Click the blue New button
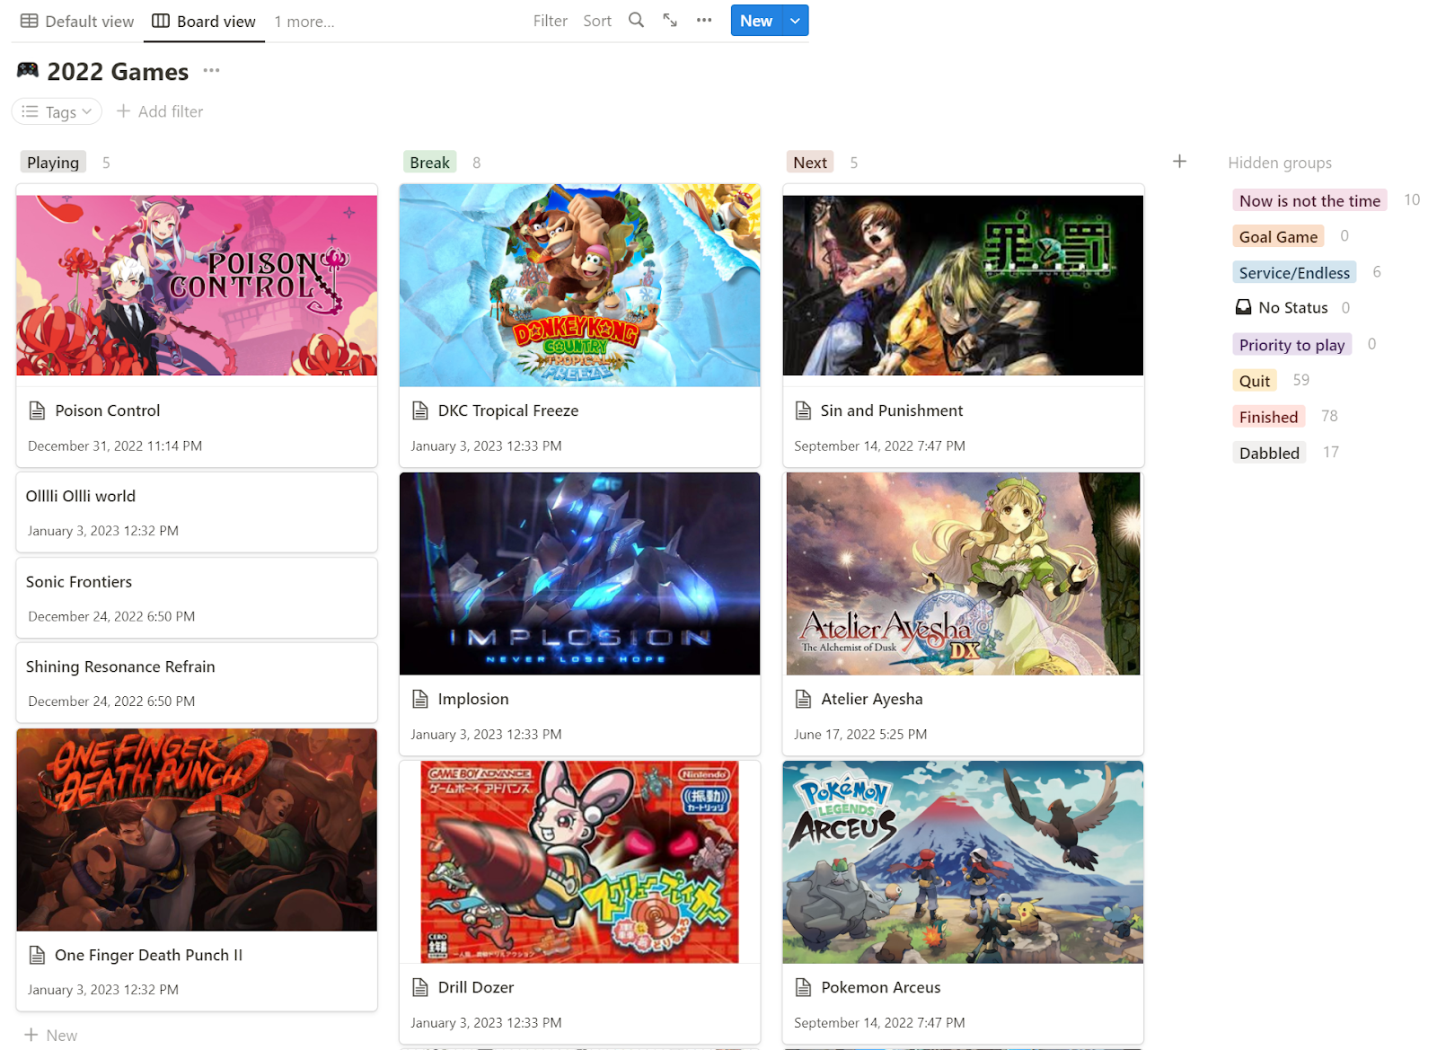The width and height of the screenshot is (1437, 1050). (x=756, y=21)
